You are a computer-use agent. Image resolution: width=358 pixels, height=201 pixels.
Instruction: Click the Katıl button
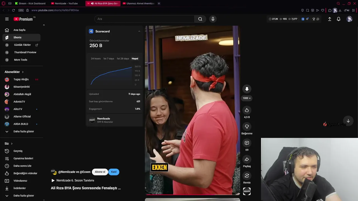(114, 172)
